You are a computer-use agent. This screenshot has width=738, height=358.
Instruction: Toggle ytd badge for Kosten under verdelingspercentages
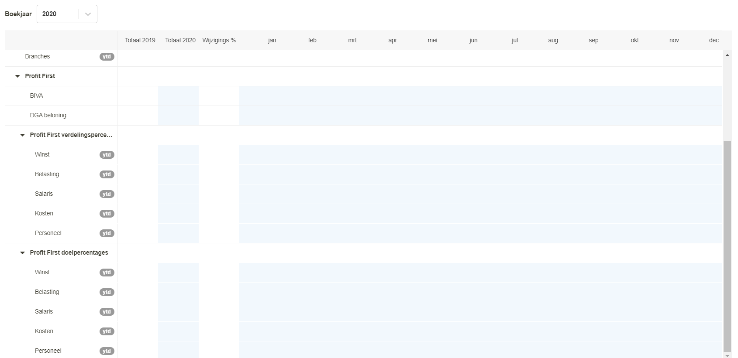pyautogui.click(x=107, y=214)
